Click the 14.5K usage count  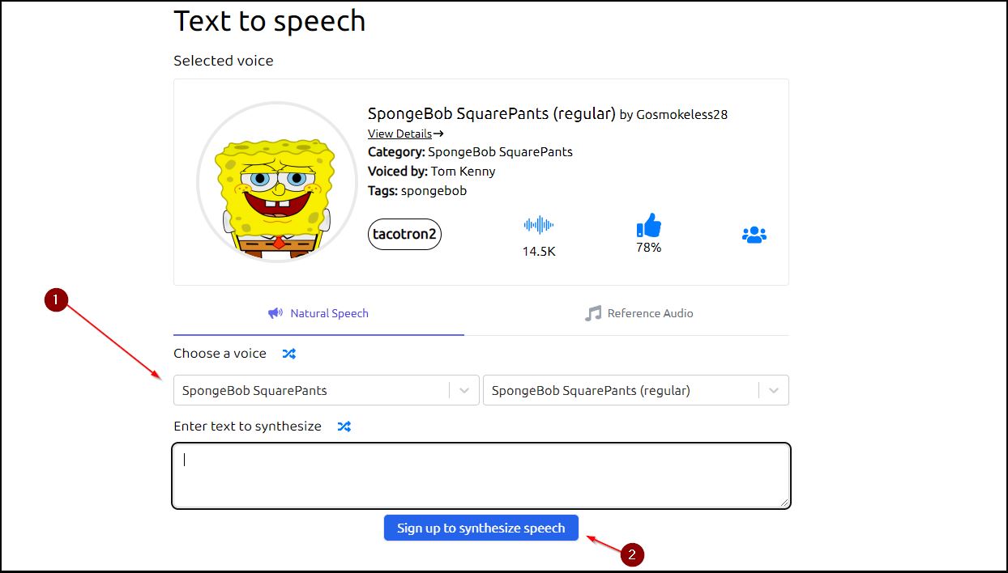click(x=539, y=251)
